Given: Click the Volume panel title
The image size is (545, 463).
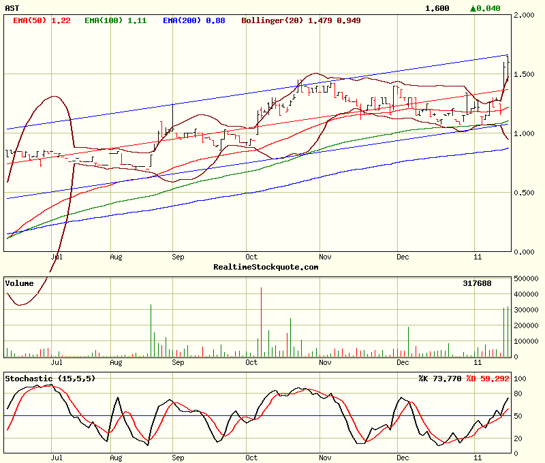Looking at the screenshot, I should click(20, 283).
